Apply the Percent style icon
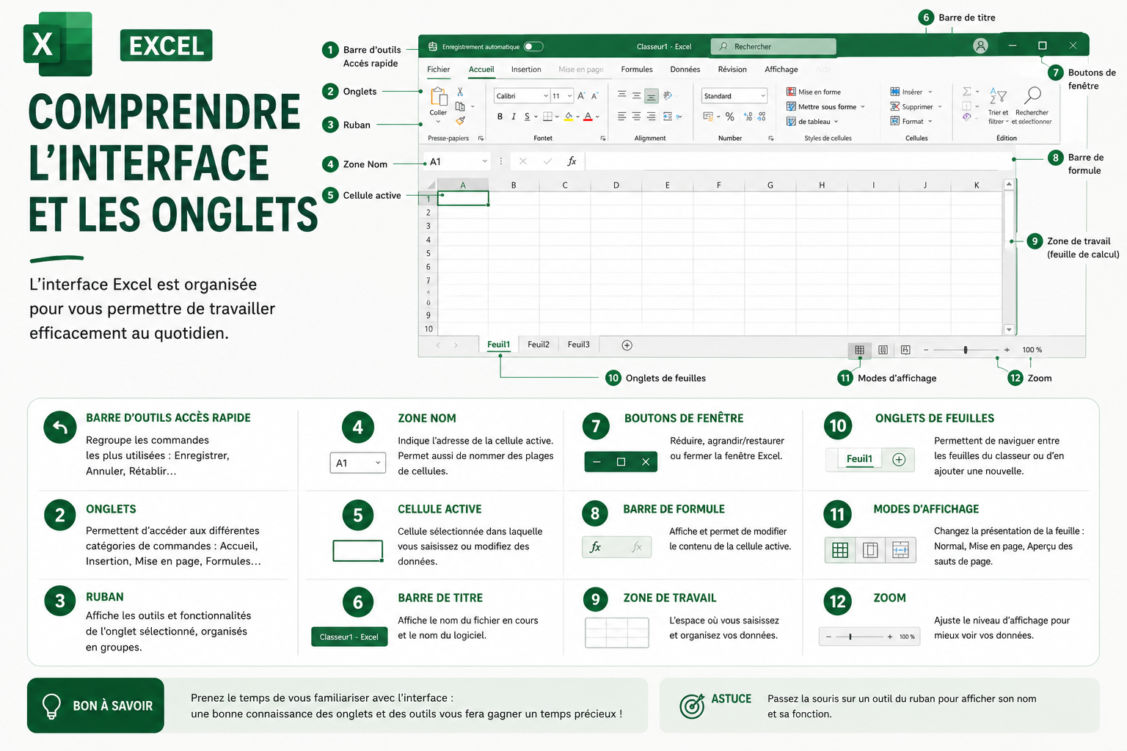 [x=730, y=116]
